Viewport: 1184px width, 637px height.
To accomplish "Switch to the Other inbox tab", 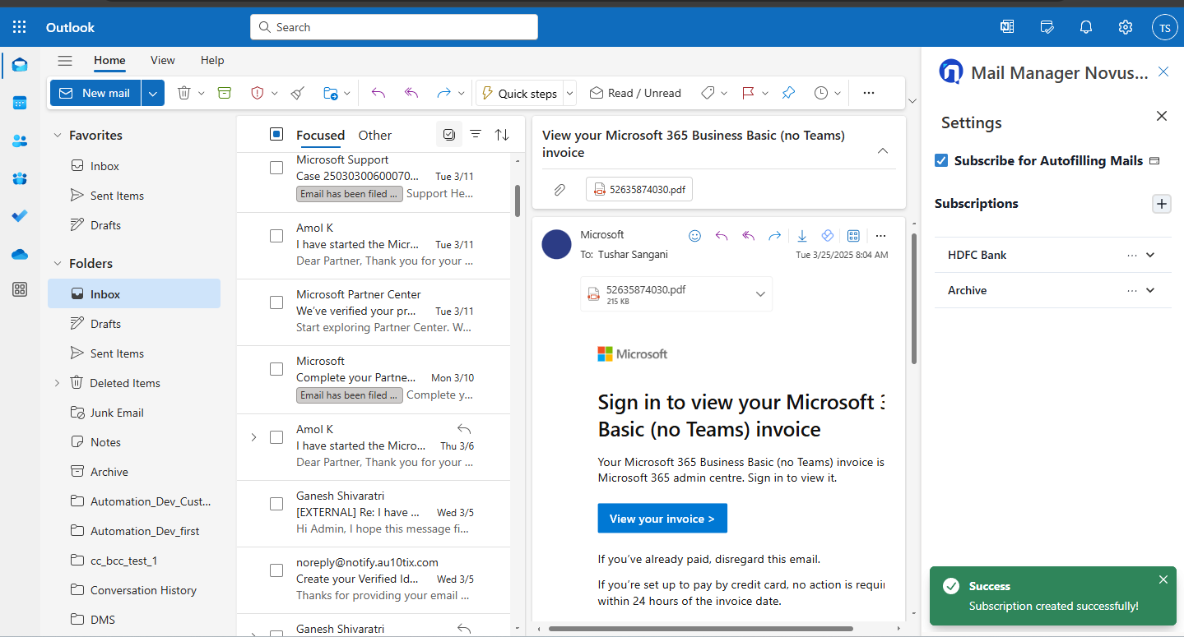I will 375,135.
